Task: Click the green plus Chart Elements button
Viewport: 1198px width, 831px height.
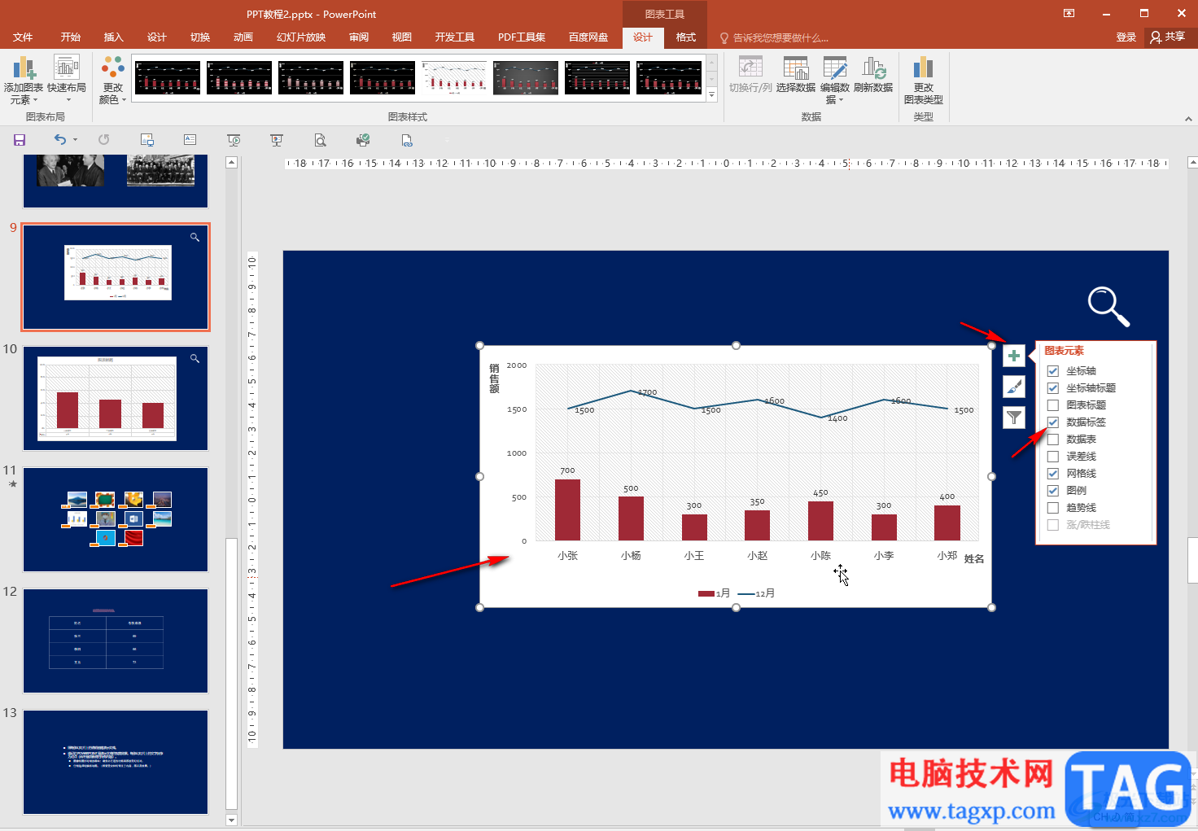Action: pyautogui.click(x=1013, y=356)
